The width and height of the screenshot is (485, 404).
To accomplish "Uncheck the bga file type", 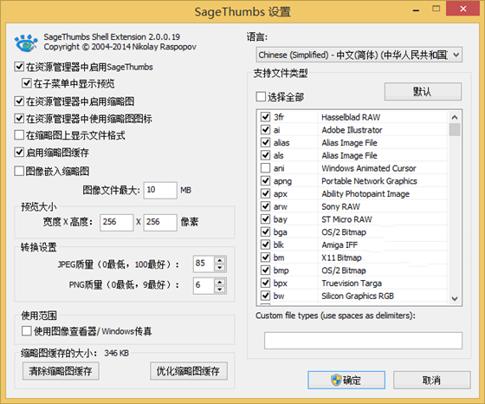I will point(265,231).
